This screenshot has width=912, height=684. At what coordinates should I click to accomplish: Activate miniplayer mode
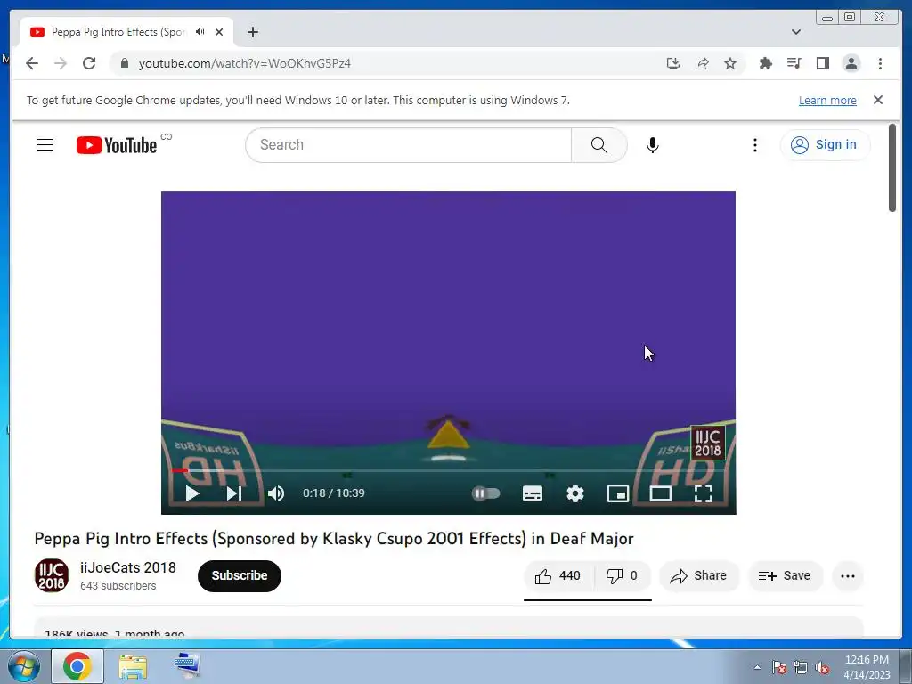[618, 493]
